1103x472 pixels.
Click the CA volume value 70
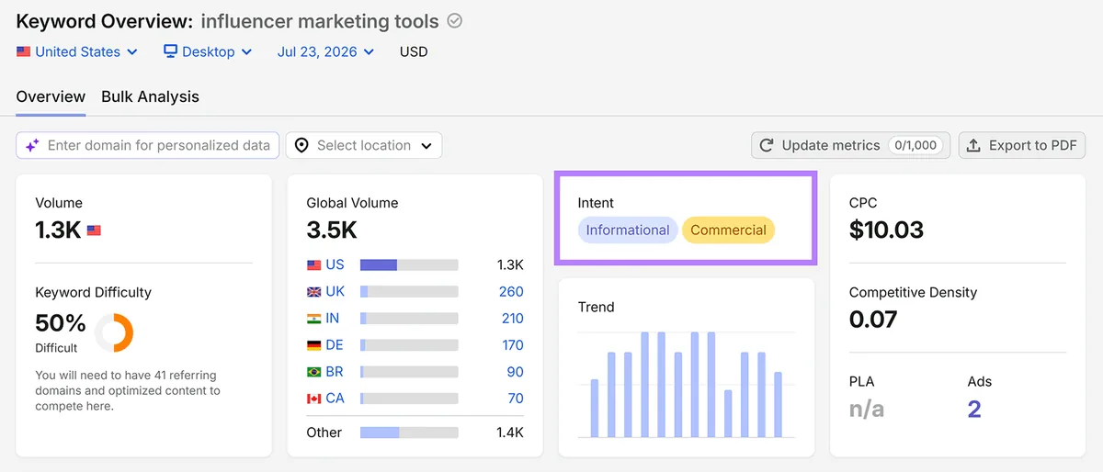pos(516,399)
